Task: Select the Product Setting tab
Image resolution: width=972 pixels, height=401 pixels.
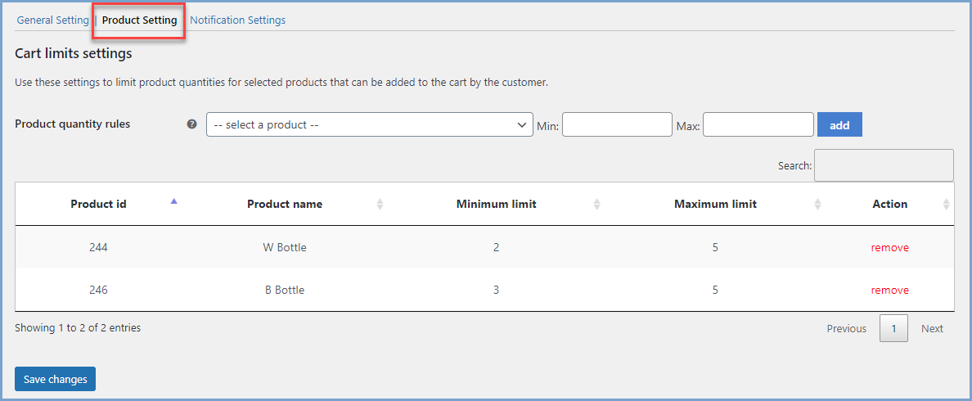Action: [x=139, y=20]
